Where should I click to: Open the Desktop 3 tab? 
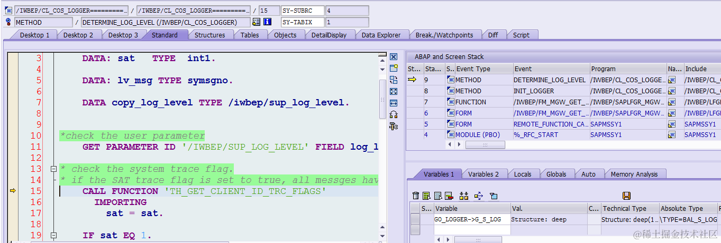pos(123,35)
